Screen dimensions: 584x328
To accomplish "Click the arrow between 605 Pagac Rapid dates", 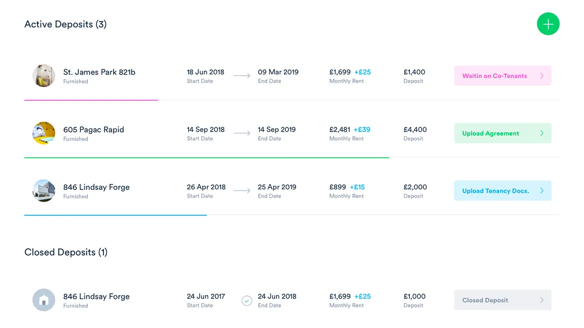I will coord(242,133).
